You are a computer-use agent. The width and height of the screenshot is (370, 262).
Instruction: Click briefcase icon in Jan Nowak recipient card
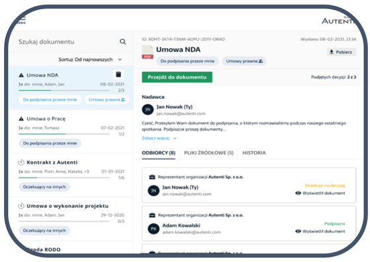tap(152, 177)
